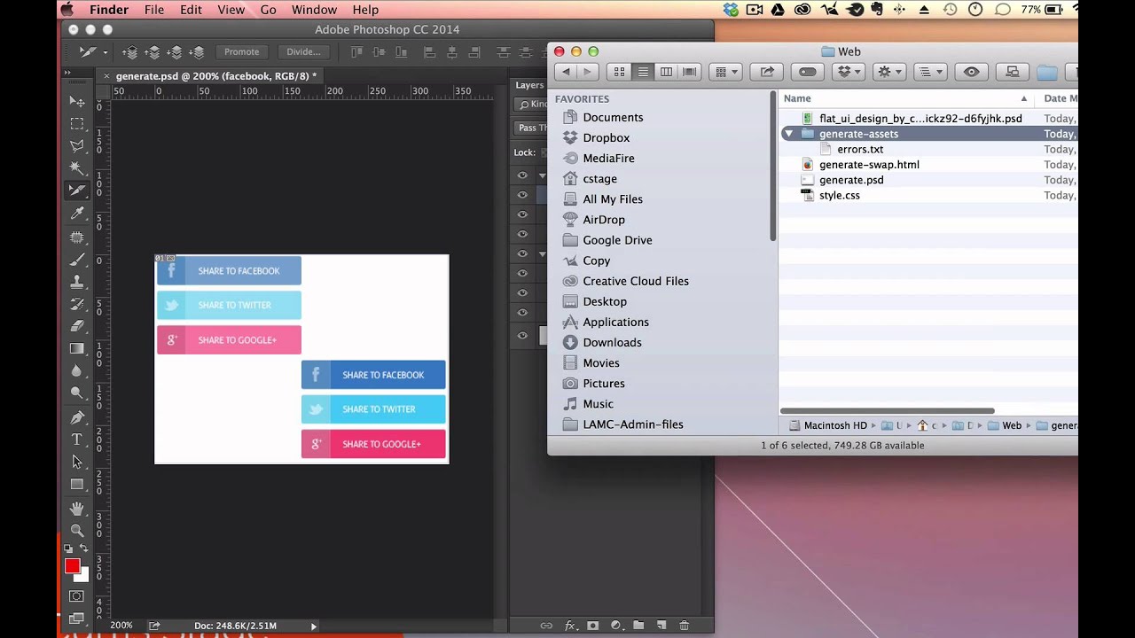
Task: Open the Finder item arrangement dropdown
Action: (x=725, y=72)
